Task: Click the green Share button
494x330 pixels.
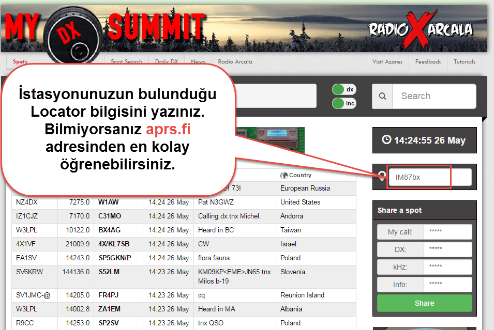Action: [424, 303]
